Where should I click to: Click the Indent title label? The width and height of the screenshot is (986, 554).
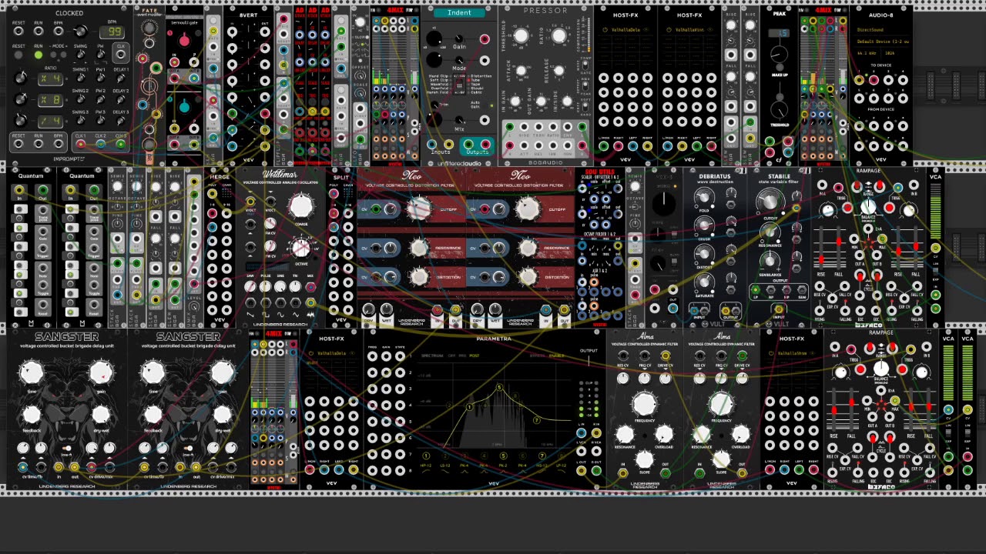pyautogui.click(x=460, y=13)
